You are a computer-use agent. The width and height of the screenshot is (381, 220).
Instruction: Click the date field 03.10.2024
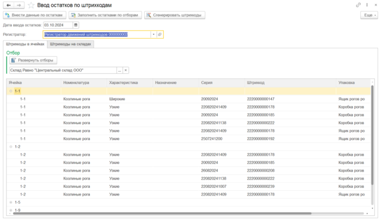58,25
